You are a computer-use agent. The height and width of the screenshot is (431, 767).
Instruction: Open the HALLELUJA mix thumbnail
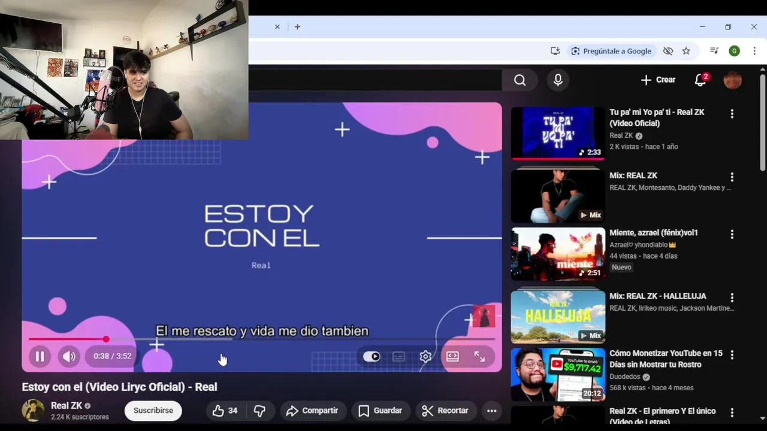pos(558,317)
